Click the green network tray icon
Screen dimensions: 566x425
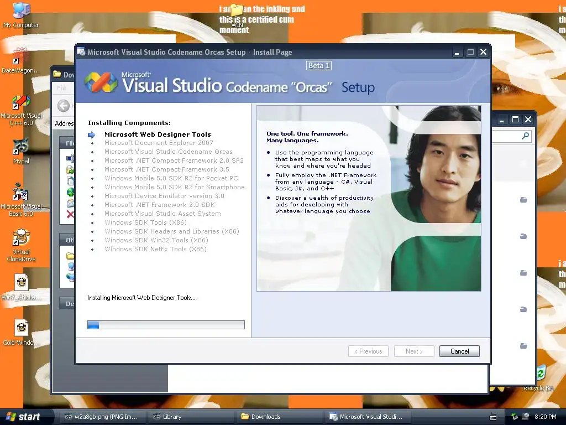click(515, 416)
